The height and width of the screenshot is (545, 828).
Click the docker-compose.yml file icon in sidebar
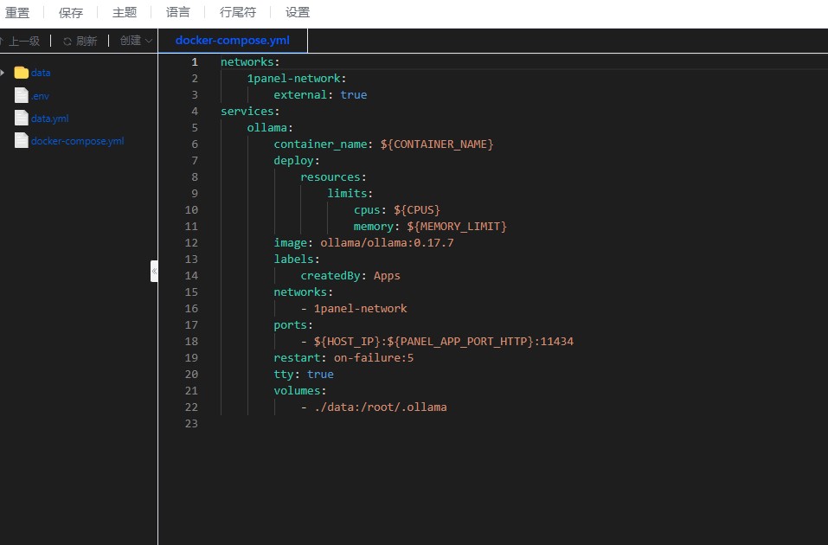(x=22, y=140)
